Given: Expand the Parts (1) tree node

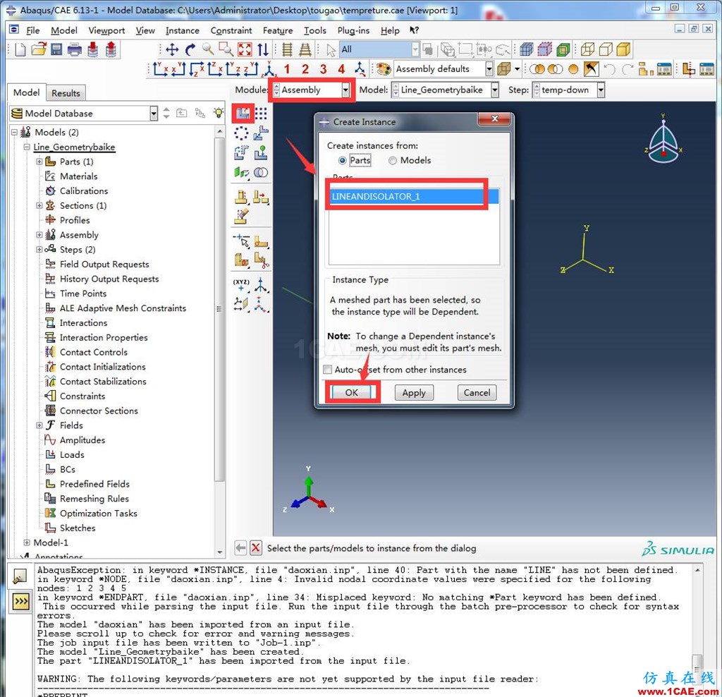Looking at the screenshot, I should tap(39, 162).
